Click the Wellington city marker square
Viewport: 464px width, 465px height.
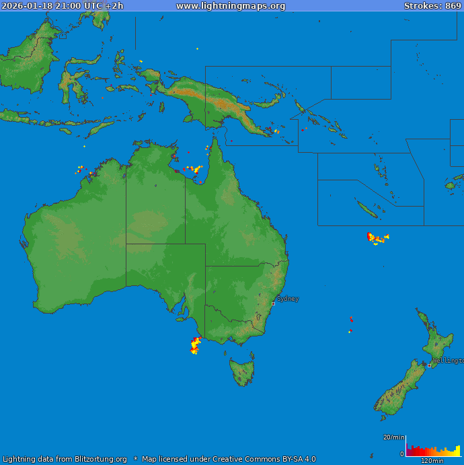point(429,365)
